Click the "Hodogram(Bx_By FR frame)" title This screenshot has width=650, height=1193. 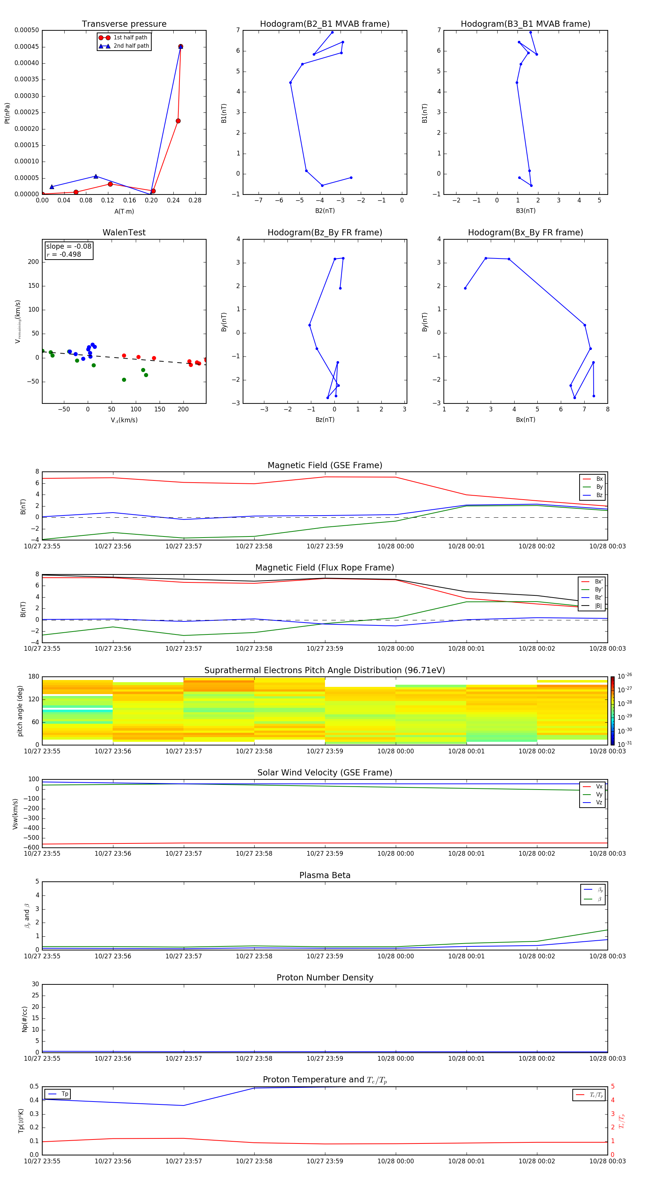coord(525,232)
